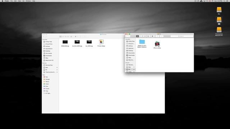Focus the Search field in PC window
The image size is (230, 129).
coord(182,36)
